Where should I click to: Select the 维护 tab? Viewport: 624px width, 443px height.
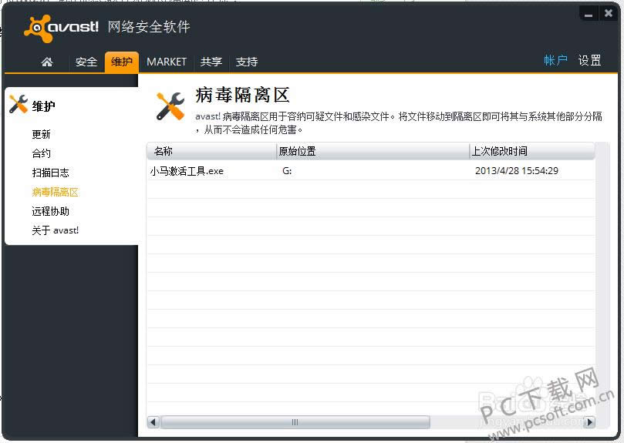tap(122, 62)
